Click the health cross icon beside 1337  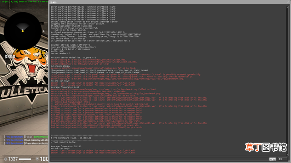pyautogui.click(x=5, y=159)
